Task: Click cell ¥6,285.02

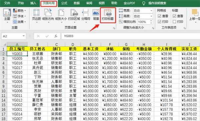Action: point(189,119)
